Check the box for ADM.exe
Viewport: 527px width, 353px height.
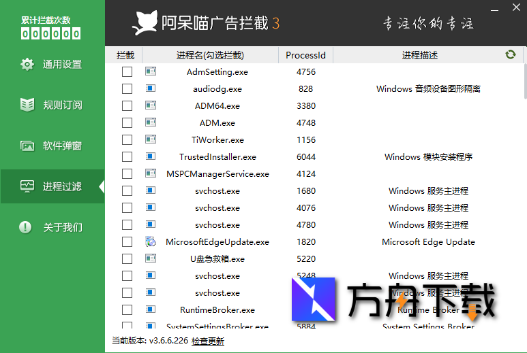pyautogui.click(x=127, y=122)
